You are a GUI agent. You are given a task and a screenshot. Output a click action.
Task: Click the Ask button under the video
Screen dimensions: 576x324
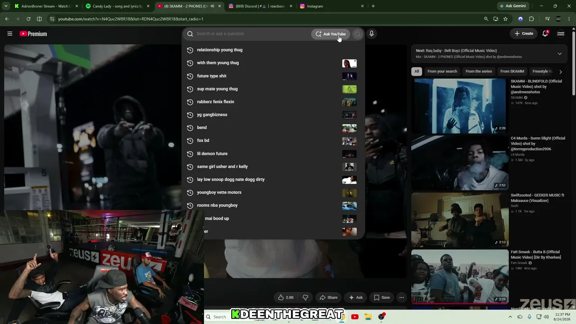(x=355, y=297)
